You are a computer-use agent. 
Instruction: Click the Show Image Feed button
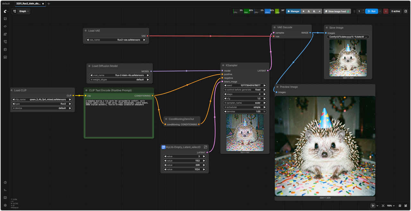coord(337,11)
